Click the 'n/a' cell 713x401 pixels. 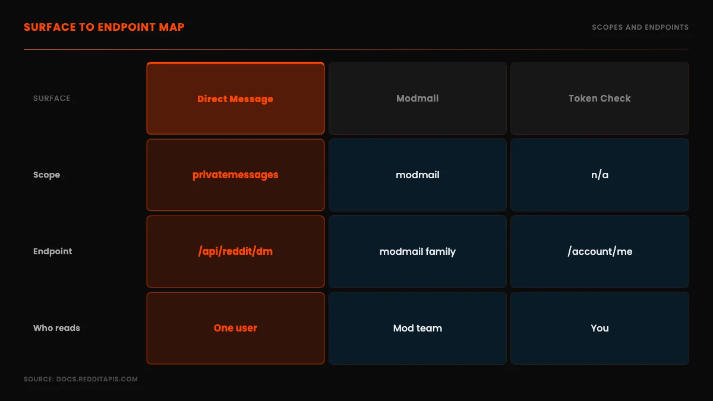point(600,175)
